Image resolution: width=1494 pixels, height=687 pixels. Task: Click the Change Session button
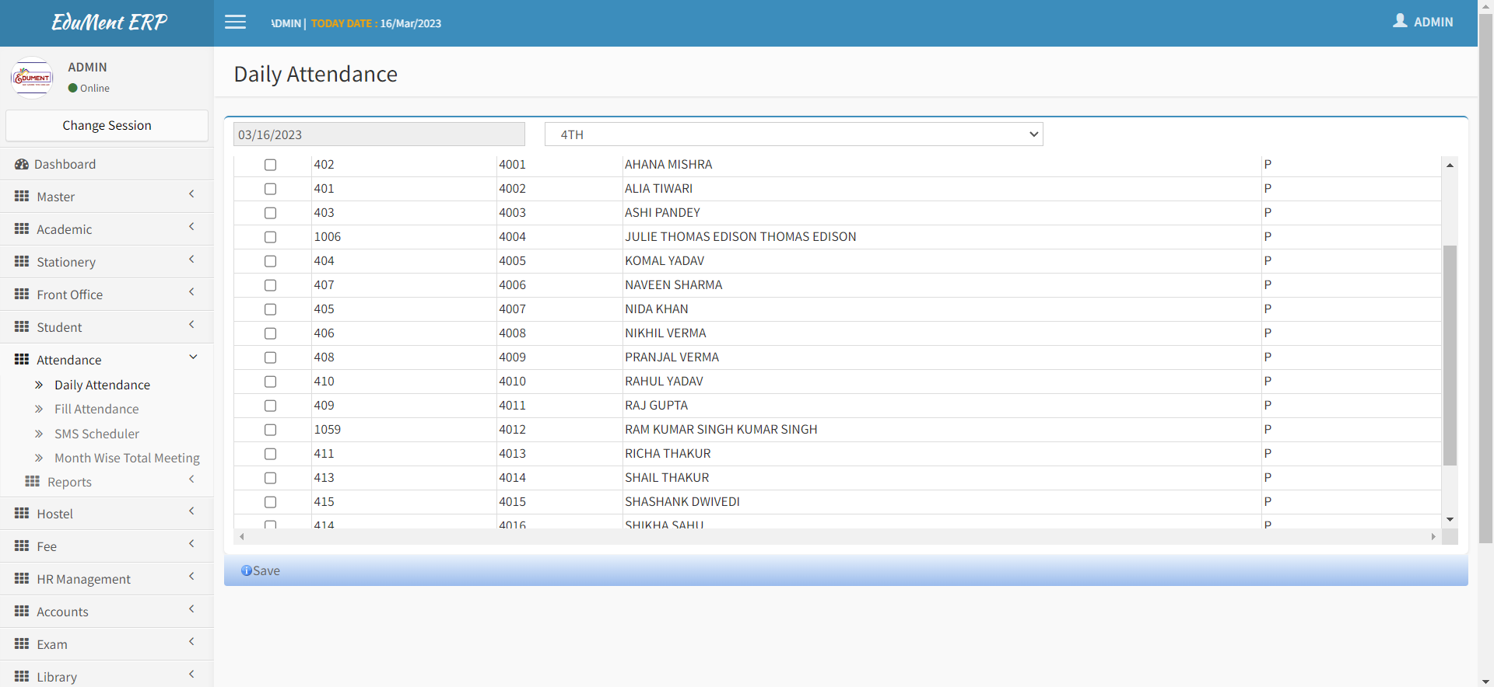click(x=107, y=126)
